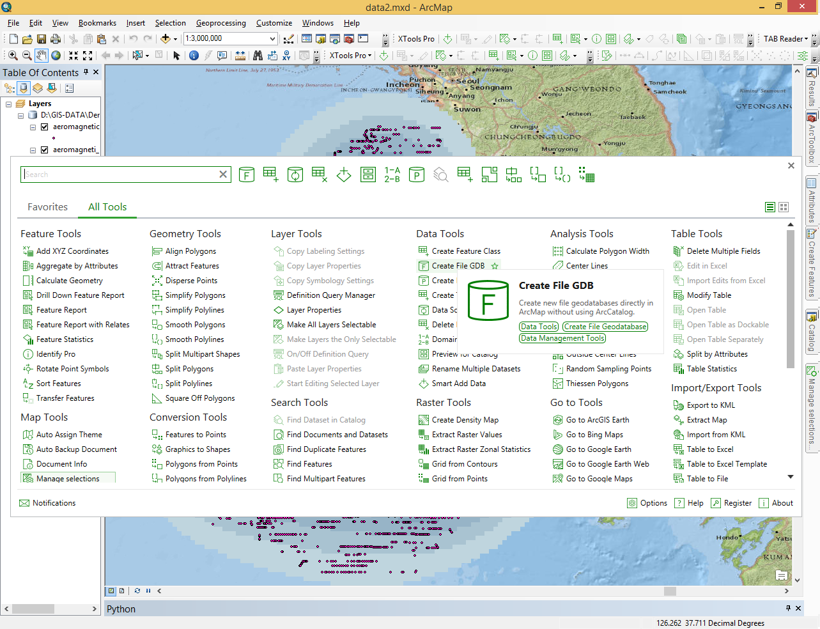820x629 pixels.
Task: Open the Geoprocessing menu
Action: click(x=220, y=23)
